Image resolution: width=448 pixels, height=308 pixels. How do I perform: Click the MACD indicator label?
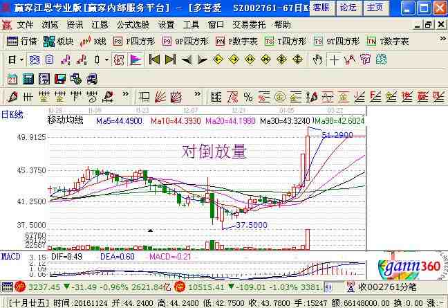pyautogui.click(x=10, y=257)
